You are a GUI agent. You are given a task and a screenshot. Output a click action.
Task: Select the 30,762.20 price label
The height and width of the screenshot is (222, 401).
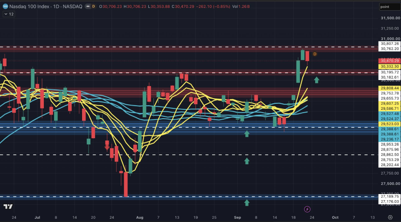389,49
